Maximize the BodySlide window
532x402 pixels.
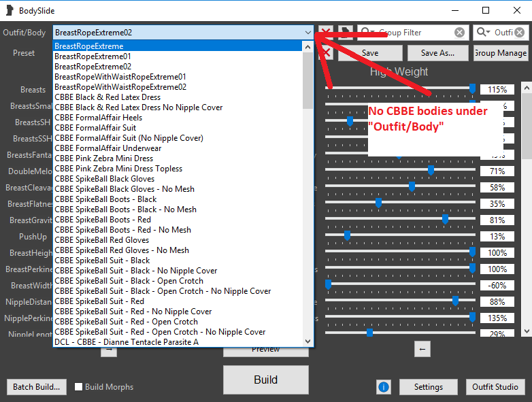(x=486, y=10)
